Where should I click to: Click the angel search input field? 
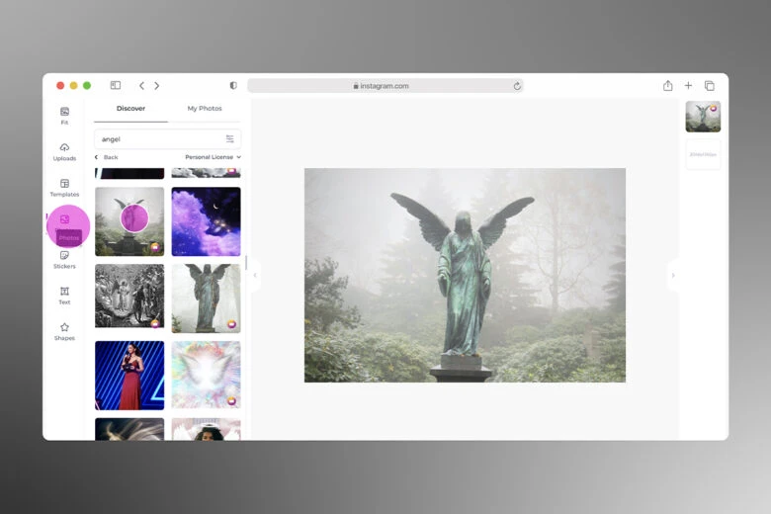158,139
